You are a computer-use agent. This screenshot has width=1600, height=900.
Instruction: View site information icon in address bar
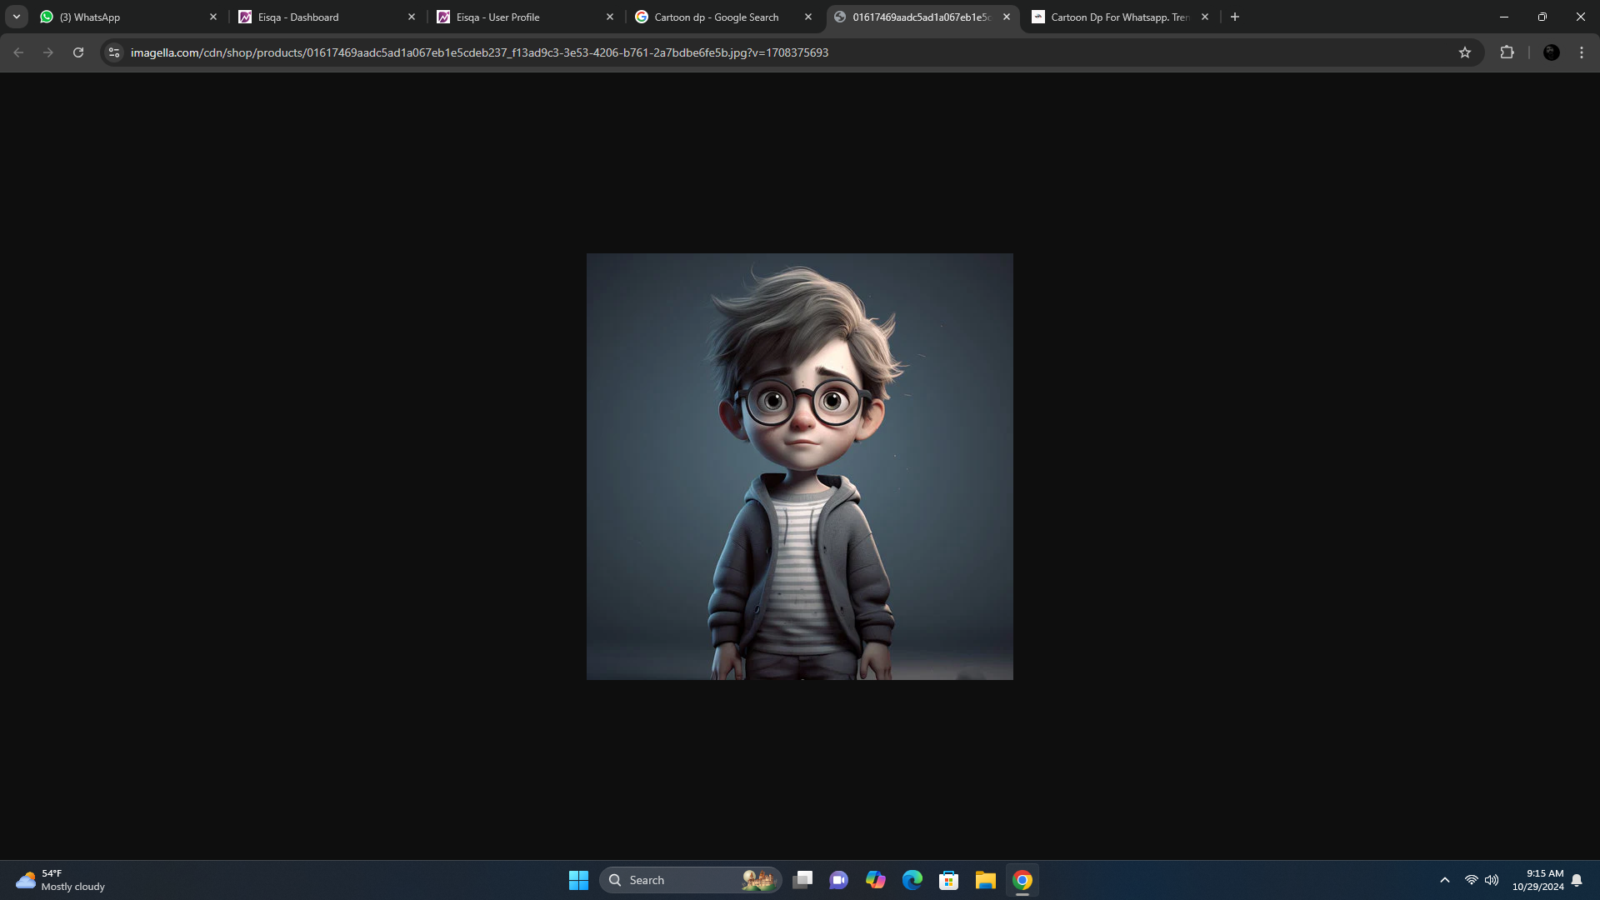[114, 52]
